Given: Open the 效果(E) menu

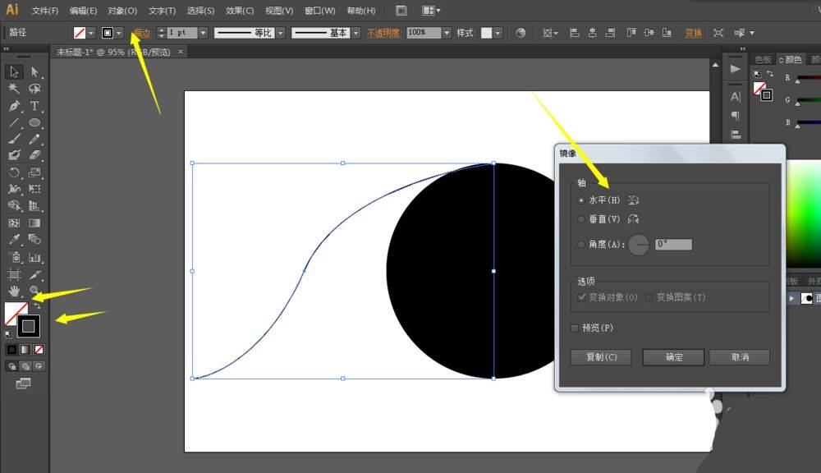Looking at the screenshot, I should click(x=240, y=11).
